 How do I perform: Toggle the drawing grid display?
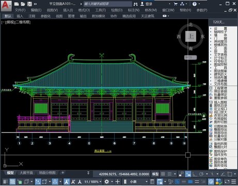click(x=163, y=174)
